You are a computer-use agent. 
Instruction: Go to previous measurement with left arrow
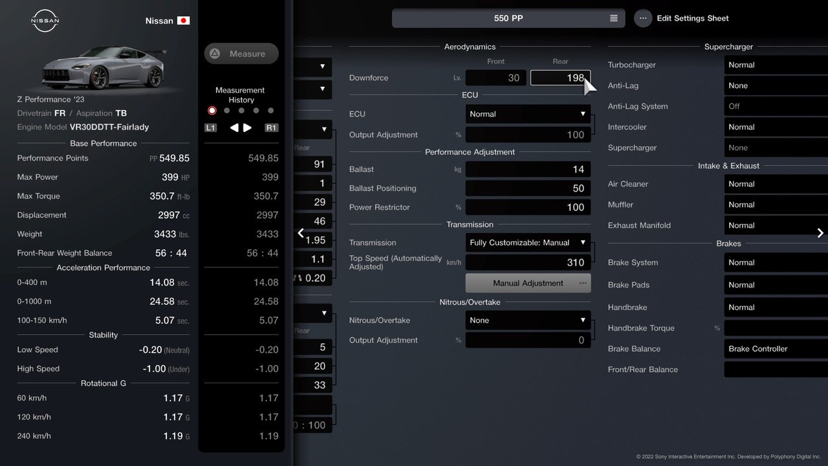[x=234, y=128]
